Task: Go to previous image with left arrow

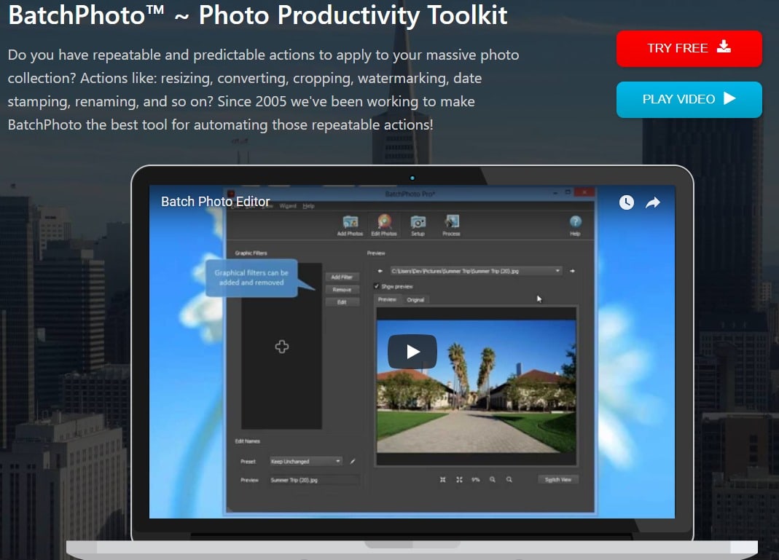Action: click(380, 271)
